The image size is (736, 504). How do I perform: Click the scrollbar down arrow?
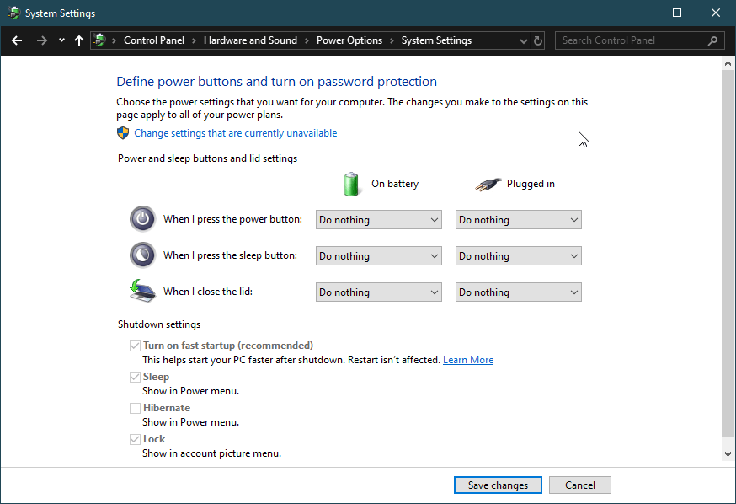click(x=728, y=454)
